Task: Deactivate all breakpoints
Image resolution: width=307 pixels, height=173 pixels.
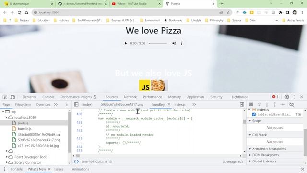Action: 292,105
